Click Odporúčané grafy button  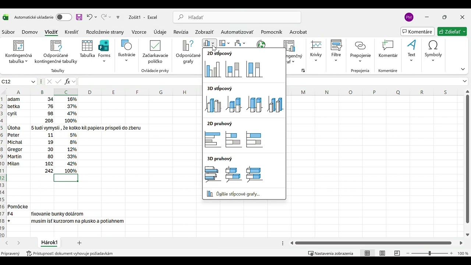click(188, 52)
